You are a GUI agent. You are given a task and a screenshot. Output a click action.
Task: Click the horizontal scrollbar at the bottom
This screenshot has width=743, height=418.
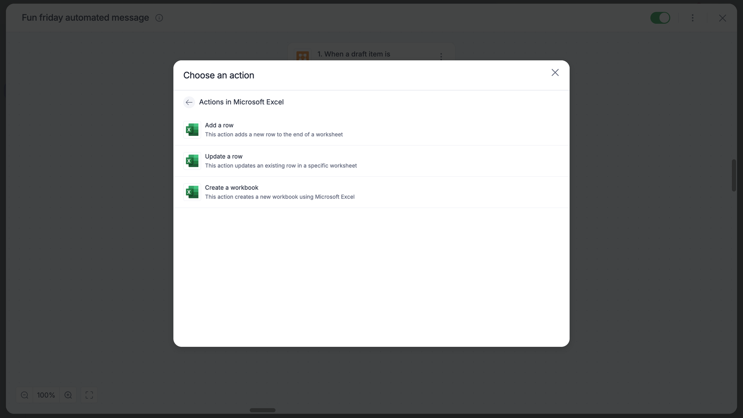[262, 410]
